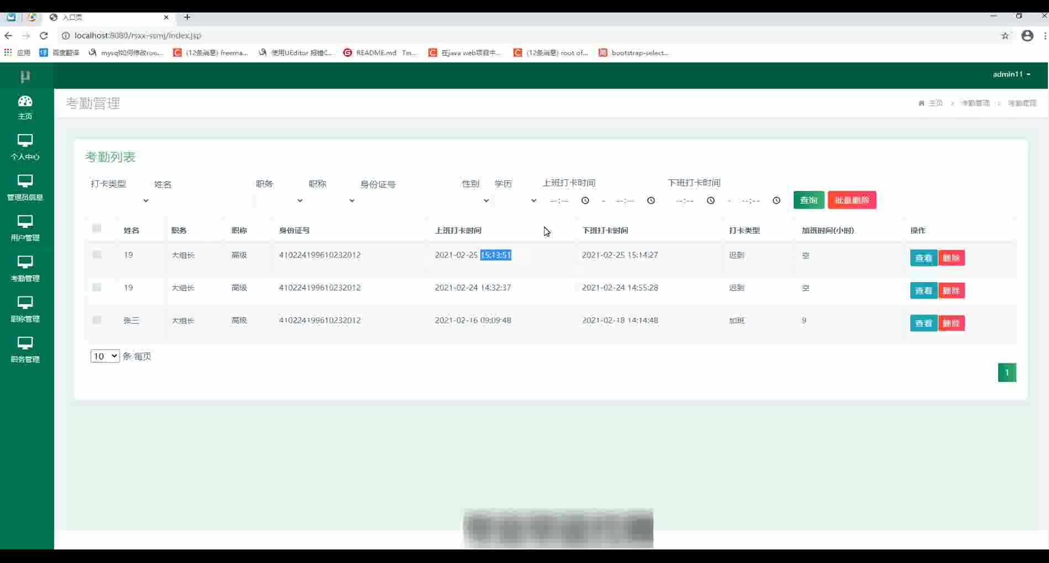Click 删除 for the 2021-02-24 row

click(x=951, y=290)
